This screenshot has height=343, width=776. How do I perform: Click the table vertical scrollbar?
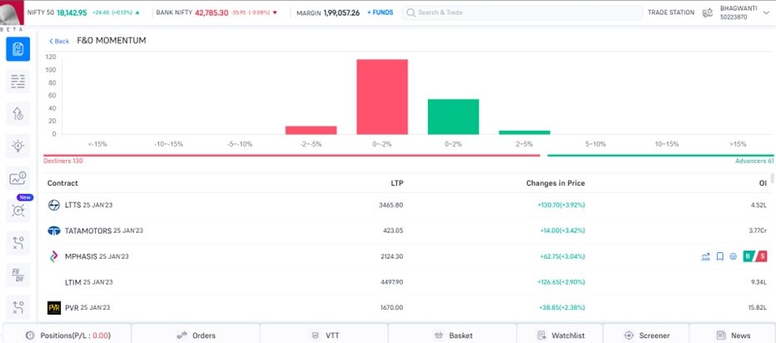point(773,179)
